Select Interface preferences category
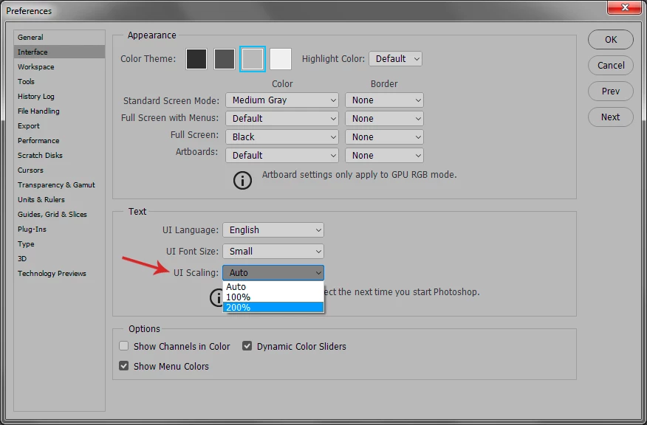This screenshot has height=425, width=647. click(x=59, y=52)
